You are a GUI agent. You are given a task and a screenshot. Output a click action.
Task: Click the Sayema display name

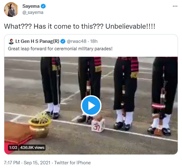tap(31, 6)
